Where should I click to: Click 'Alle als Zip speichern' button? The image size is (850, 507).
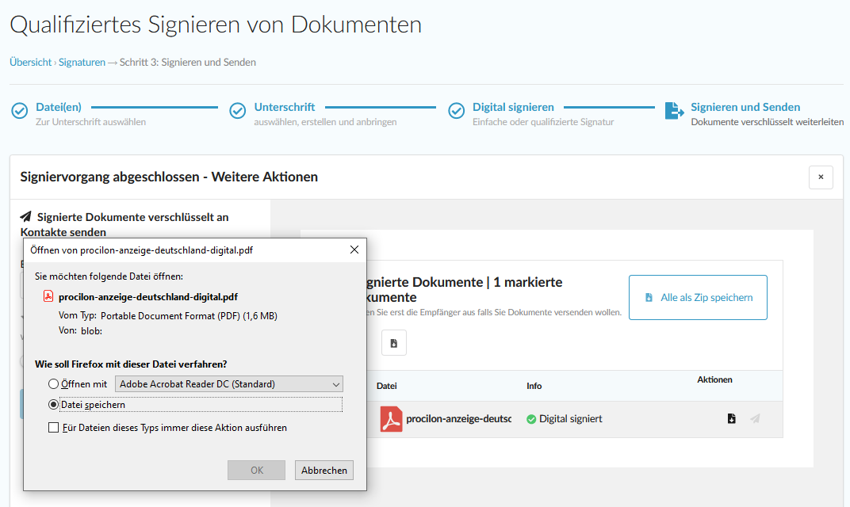(698, 298)
